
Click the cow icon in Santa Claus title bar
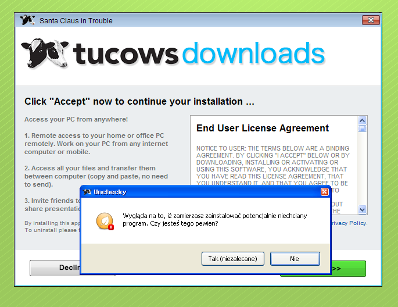[27, 20]
